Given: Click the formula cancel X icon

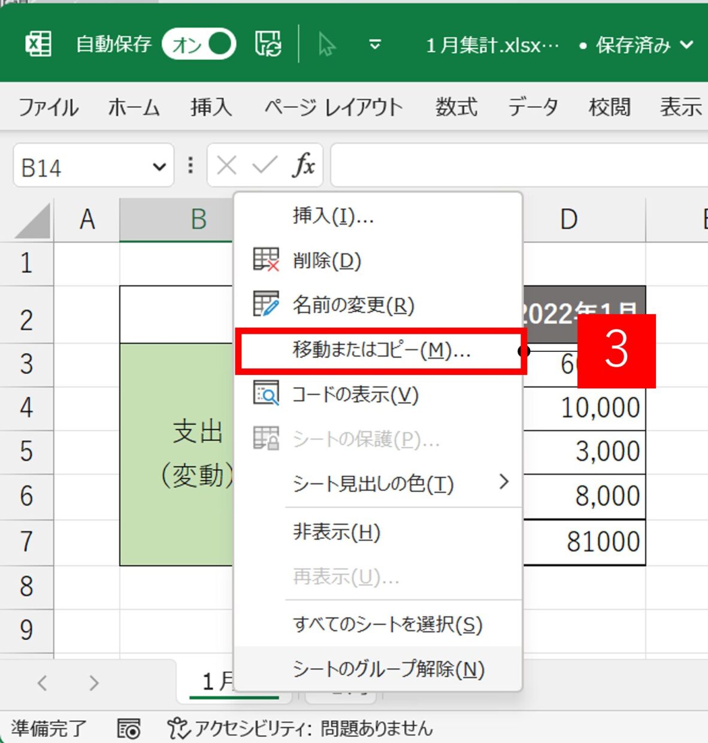Looking at the screenshot, I should pyautogui.click(x=226, y=165).
